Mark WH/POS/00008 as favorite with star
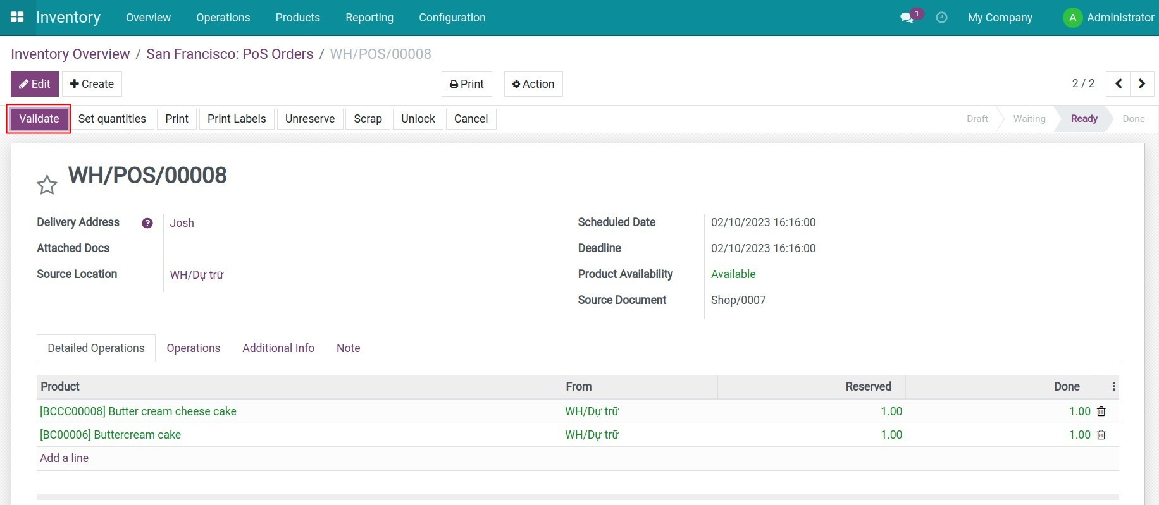The width and height of the screenshot is (1159, 505). point(47,185)
